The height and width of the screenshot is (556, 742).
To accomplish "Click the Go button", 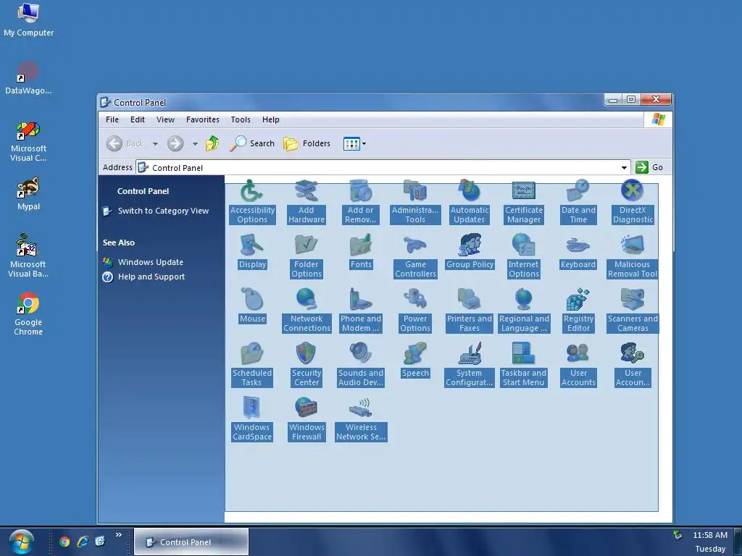I will [x=649, y=167].
